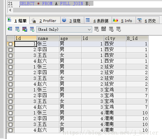Image resolution: width=162 pixels, height=139 pixels.
Task: Tick the checkbox for row 李四 延安
Action: (11, 73)
